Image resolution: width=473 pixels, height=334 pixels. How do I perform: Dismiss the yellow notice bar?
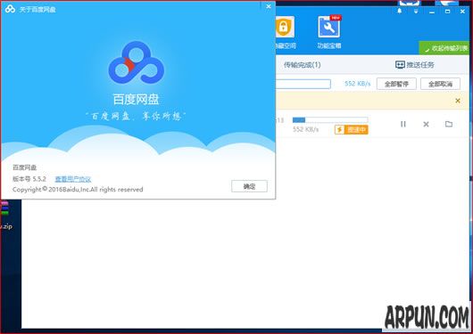tap(458, 101)
